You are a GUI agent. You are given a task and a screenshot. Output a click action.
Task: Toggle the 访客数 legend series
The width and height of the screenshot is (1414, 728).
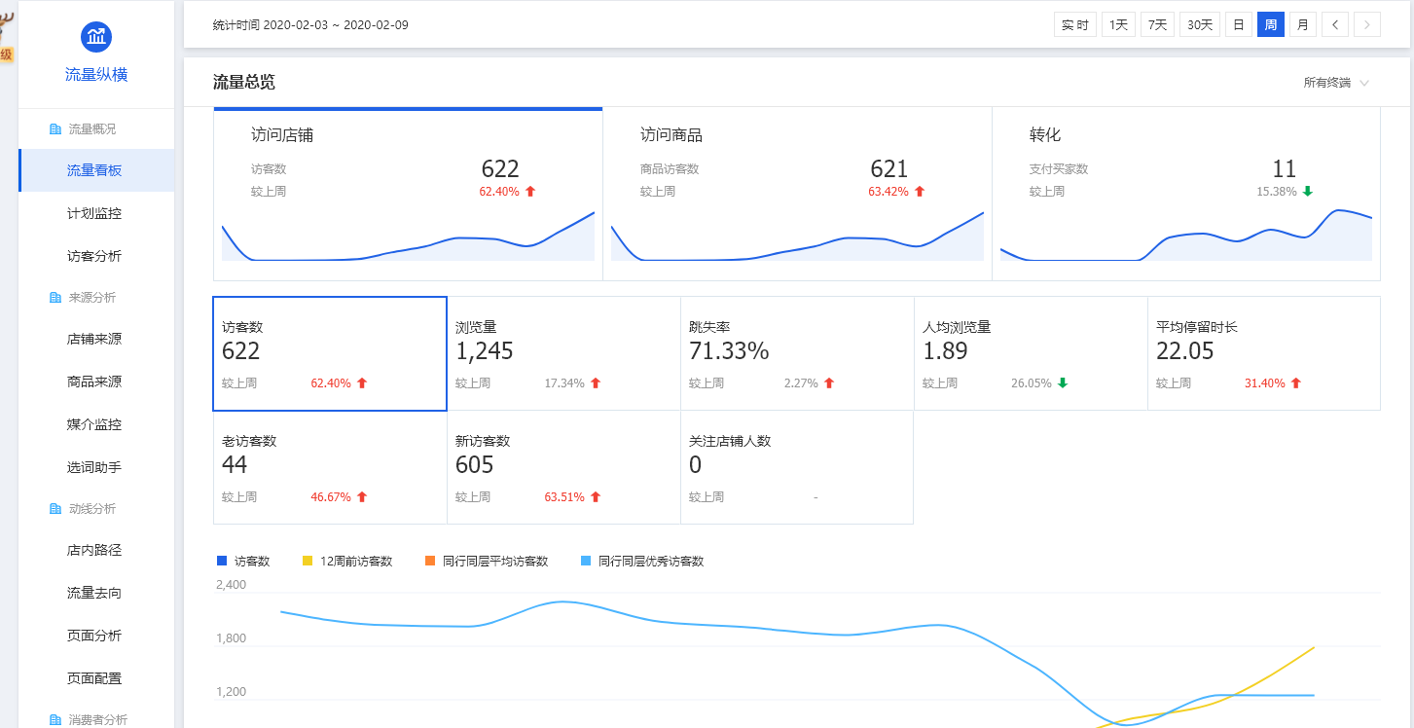pyautogui.click(x=243, y=561)
